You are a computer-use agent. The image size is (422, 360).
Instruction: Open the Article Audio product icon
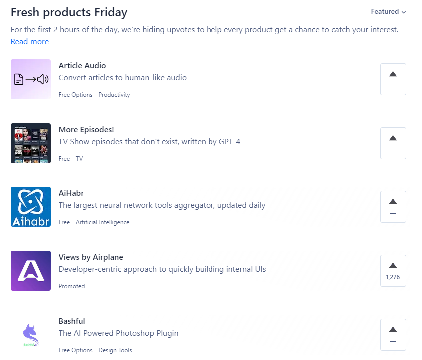point(31,79)
